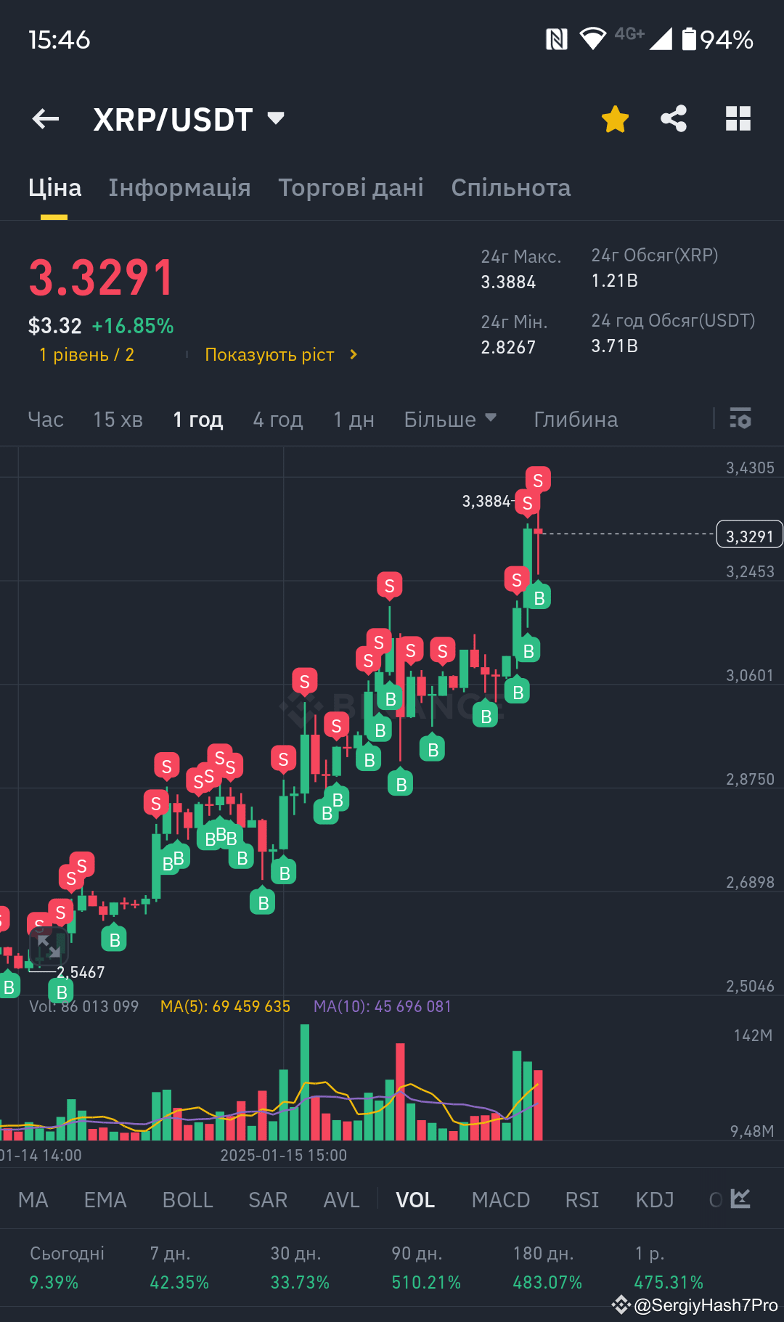This screenshot has height=1322, width=784.
Task: Tap the tallest green volume bar
Action: [305, 1082]
